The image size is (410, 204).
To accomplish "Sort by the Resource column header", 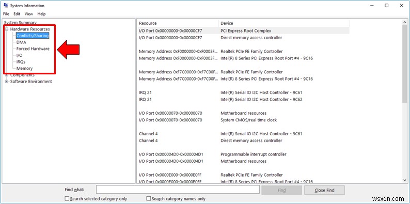I will click(x=178, y=23).
